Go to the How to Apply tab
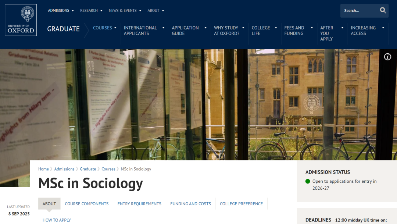The height and width of the screenshot is (224, 397). (57, 220)
